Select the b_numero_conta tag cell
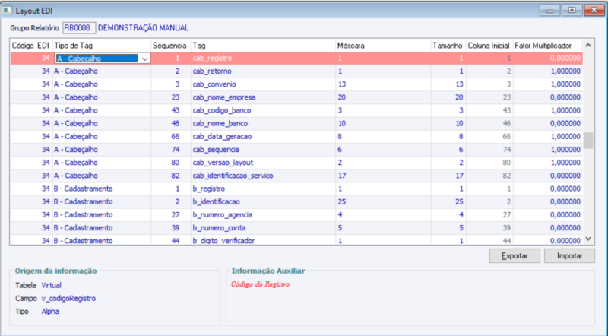The image size is (608, 336). [x=263, y=228]
